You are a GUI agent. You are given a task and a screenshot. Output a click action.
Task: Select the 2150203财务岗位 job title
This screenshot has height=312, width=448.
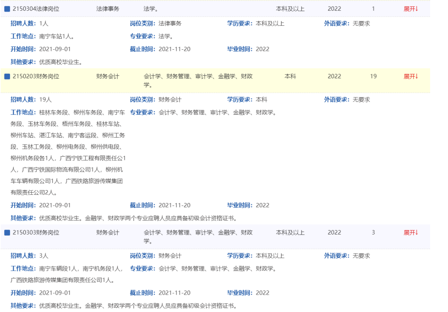click(36, 76)
